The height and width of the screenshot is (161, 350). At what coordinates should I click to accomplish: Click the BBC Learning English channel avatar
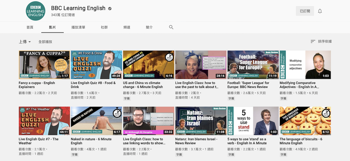coord(36,11)
